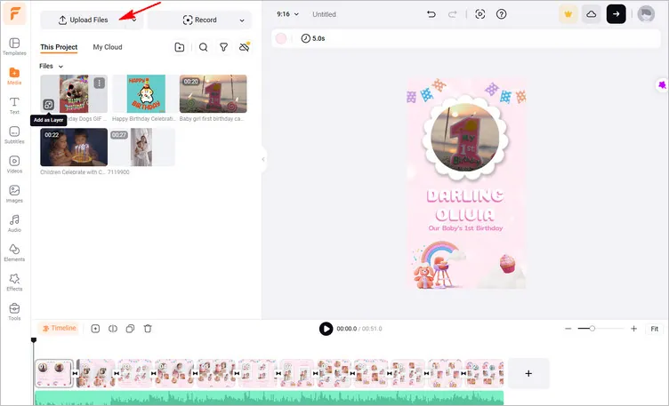Click the crossed-out cloud sync icon

point(245,47)
